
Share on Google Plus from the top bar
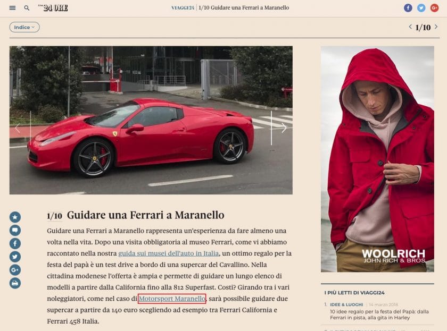[x=434, y=8]
